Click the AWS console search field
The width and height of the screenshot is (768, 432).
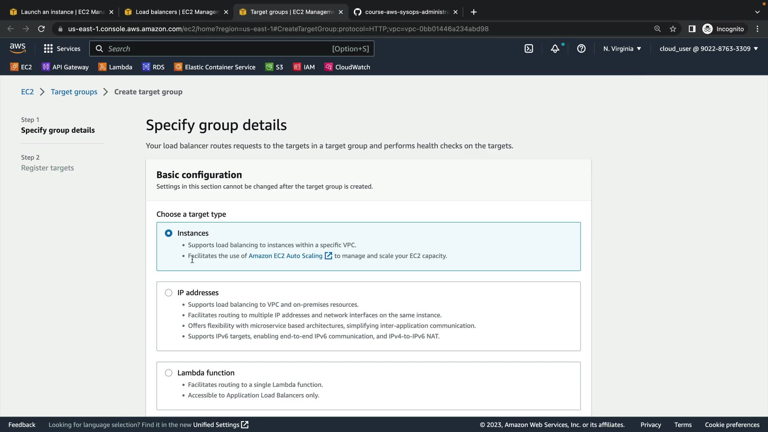tap(218, 49)
